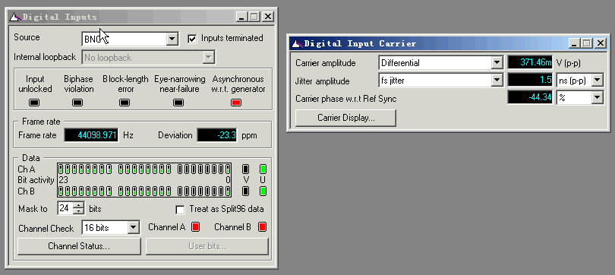Screen dimensions: 615x275
Task: Open the Channel Check 16 bits dropdown
Action: coord(111,228)
